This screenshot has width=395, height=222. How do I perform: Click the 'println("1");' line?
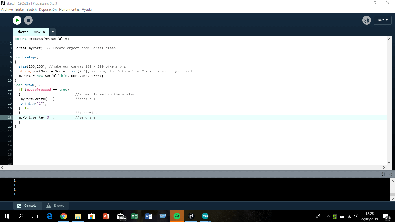tap(33, 103)
